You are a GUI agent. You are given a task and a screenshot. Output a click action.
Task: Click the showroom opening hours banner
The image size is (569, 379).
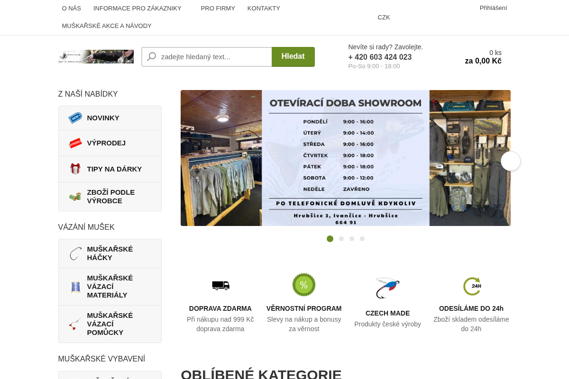[346, 158]
